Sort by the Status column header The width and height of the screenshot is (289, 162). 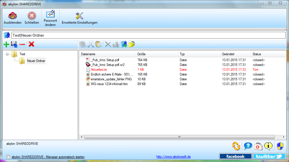(x=268, y=54)
